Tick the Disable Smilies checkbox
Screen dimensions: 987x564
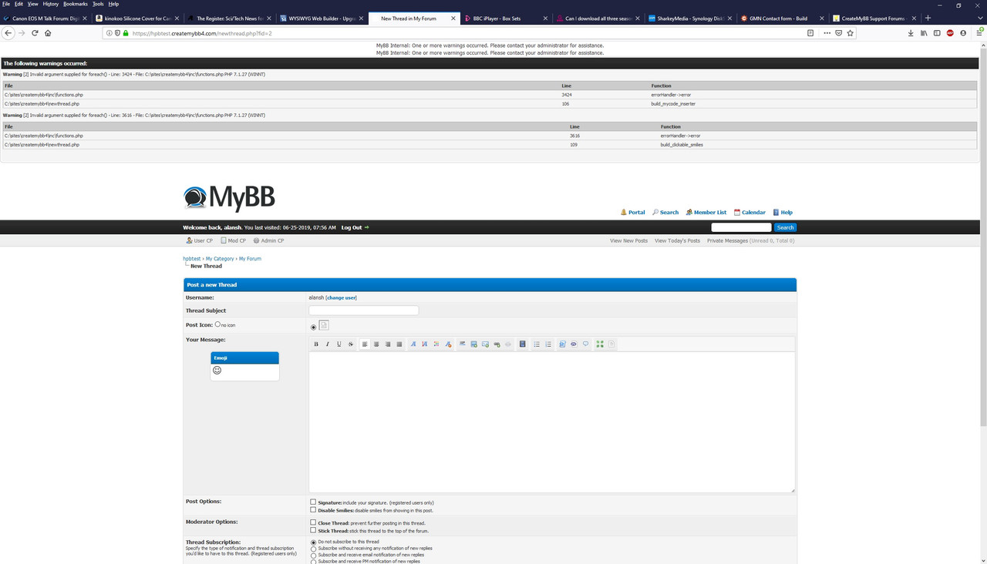tap(313, 510)
